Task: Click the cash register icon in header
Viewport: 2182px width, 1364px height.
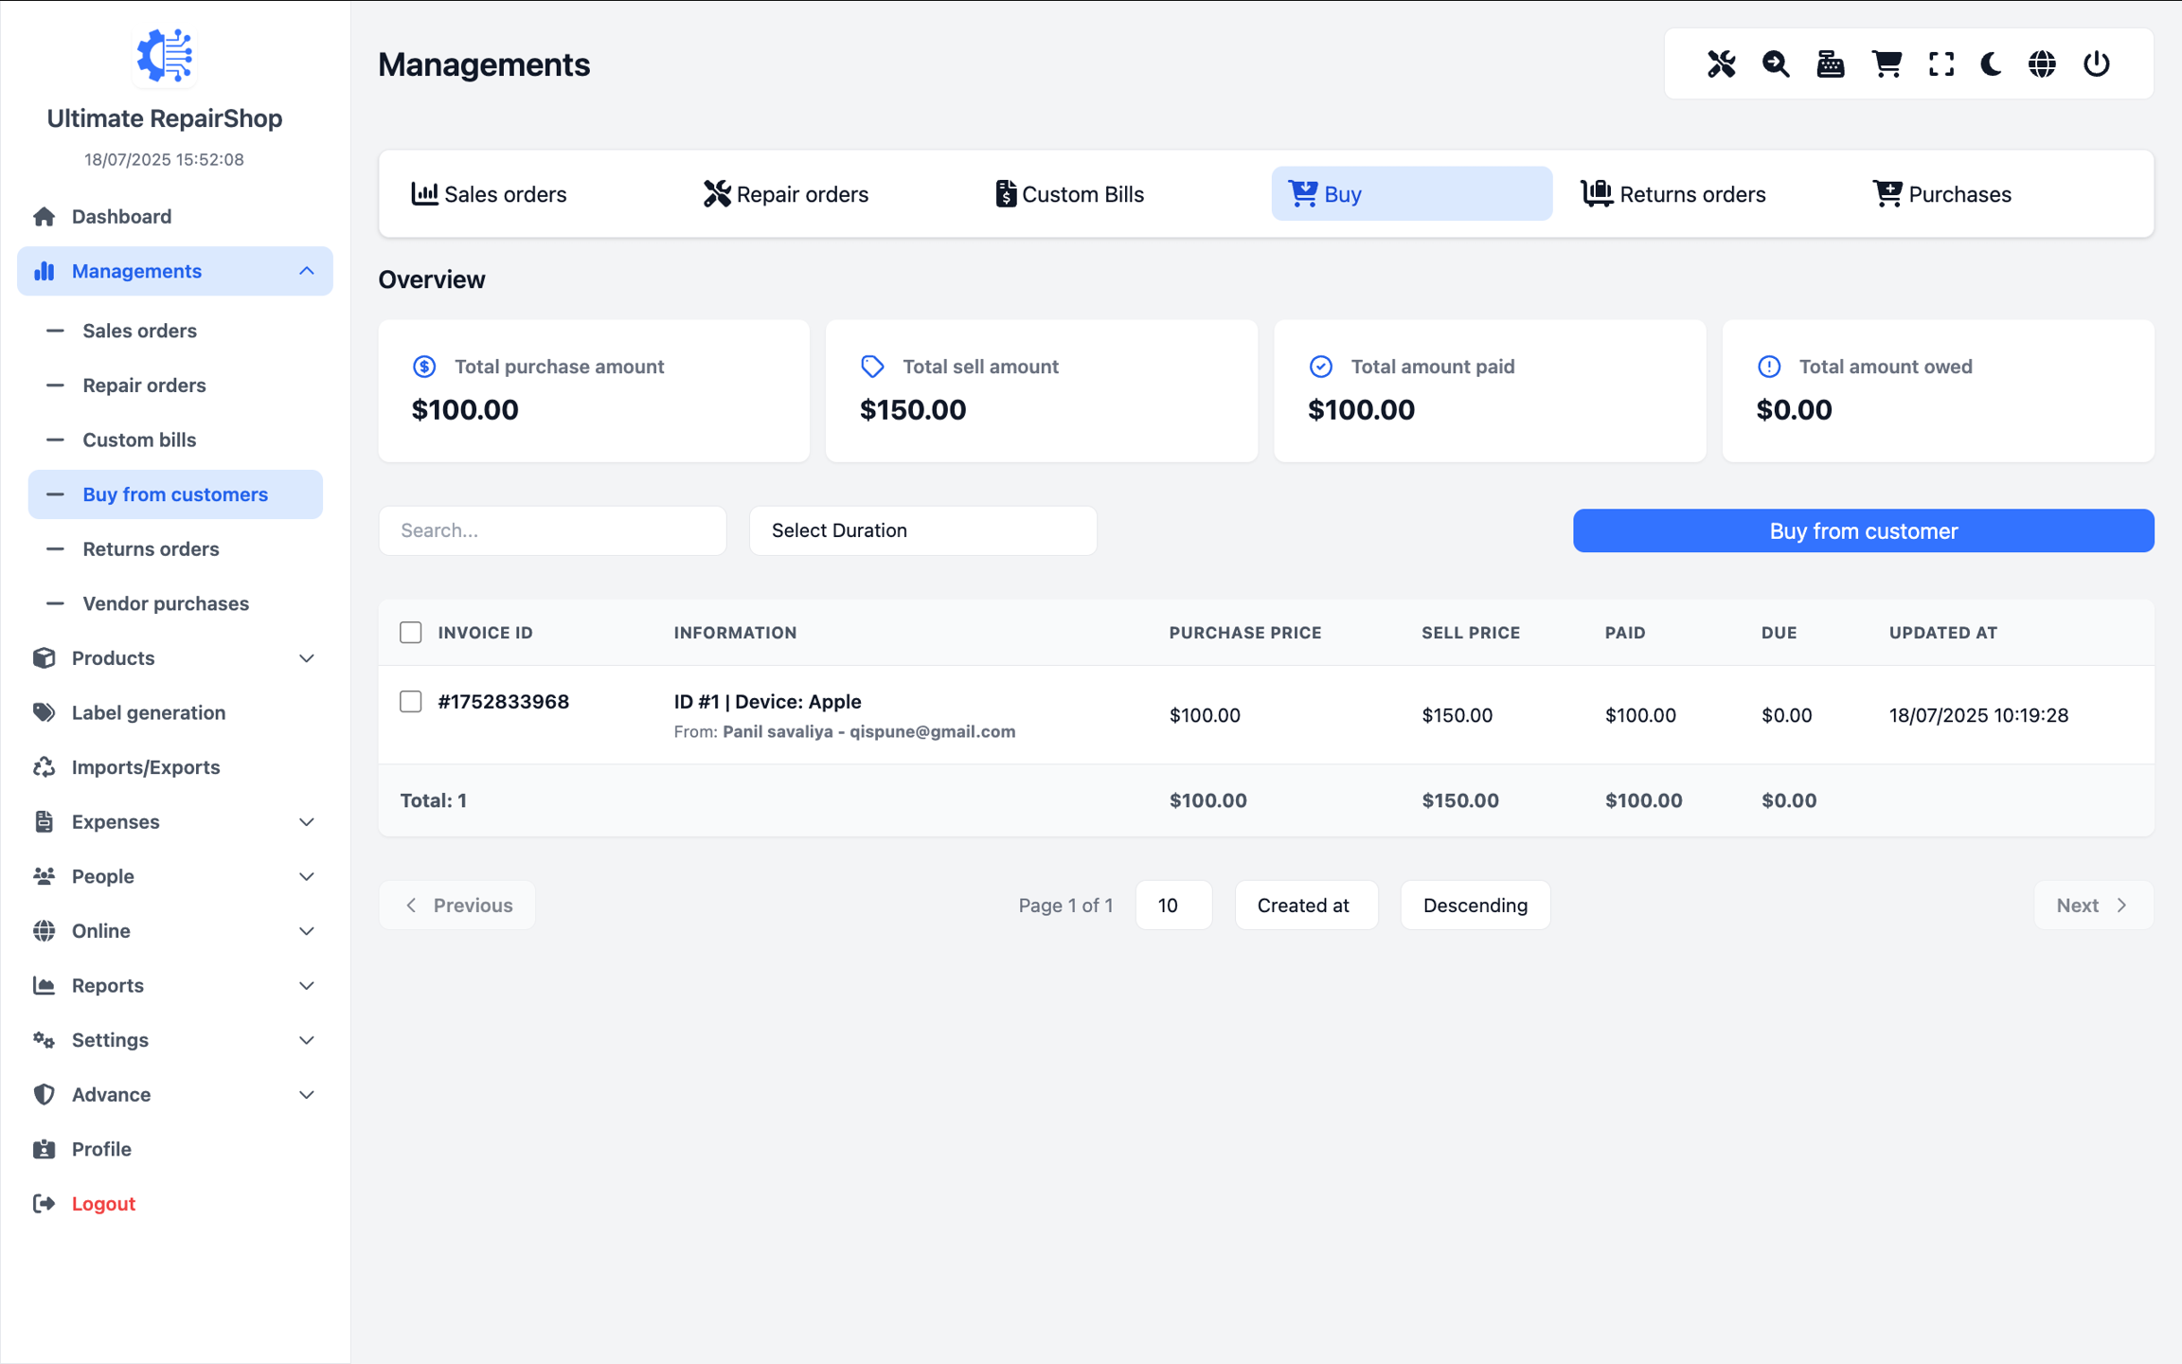Action: coord(1830,63)
